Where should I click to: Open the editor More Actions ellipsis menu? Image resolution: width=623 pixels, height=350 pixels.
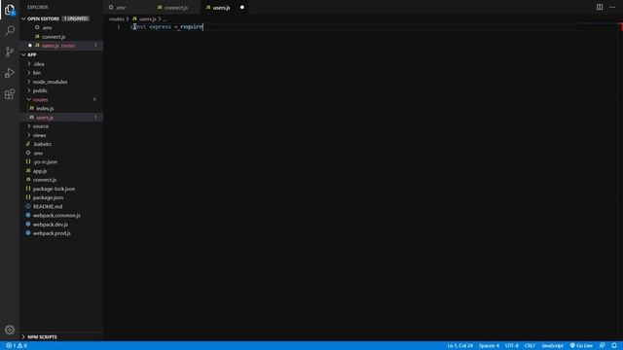click(x=612, y=7)
